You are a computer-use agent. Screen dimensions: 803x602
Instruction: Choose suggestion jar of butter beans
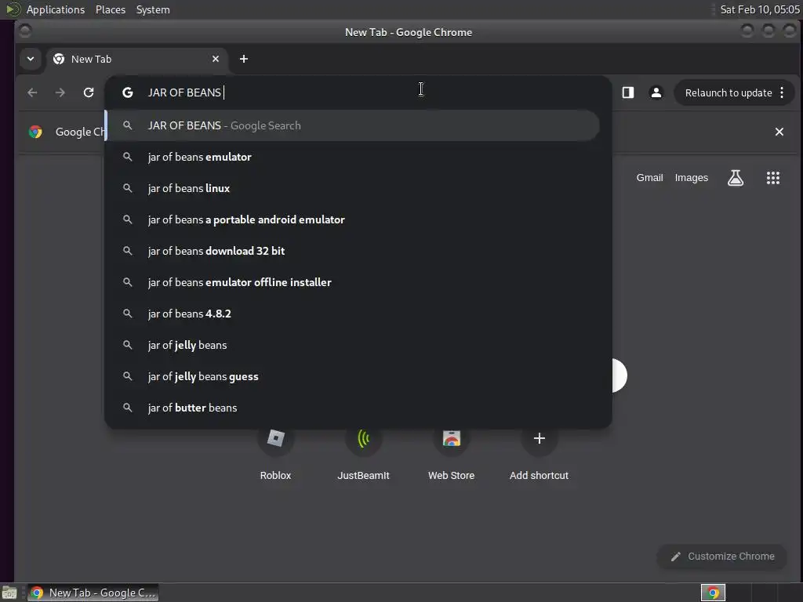pos(352,408)
